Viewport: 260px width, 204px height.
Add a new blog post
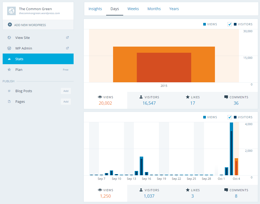pos(66,91)
